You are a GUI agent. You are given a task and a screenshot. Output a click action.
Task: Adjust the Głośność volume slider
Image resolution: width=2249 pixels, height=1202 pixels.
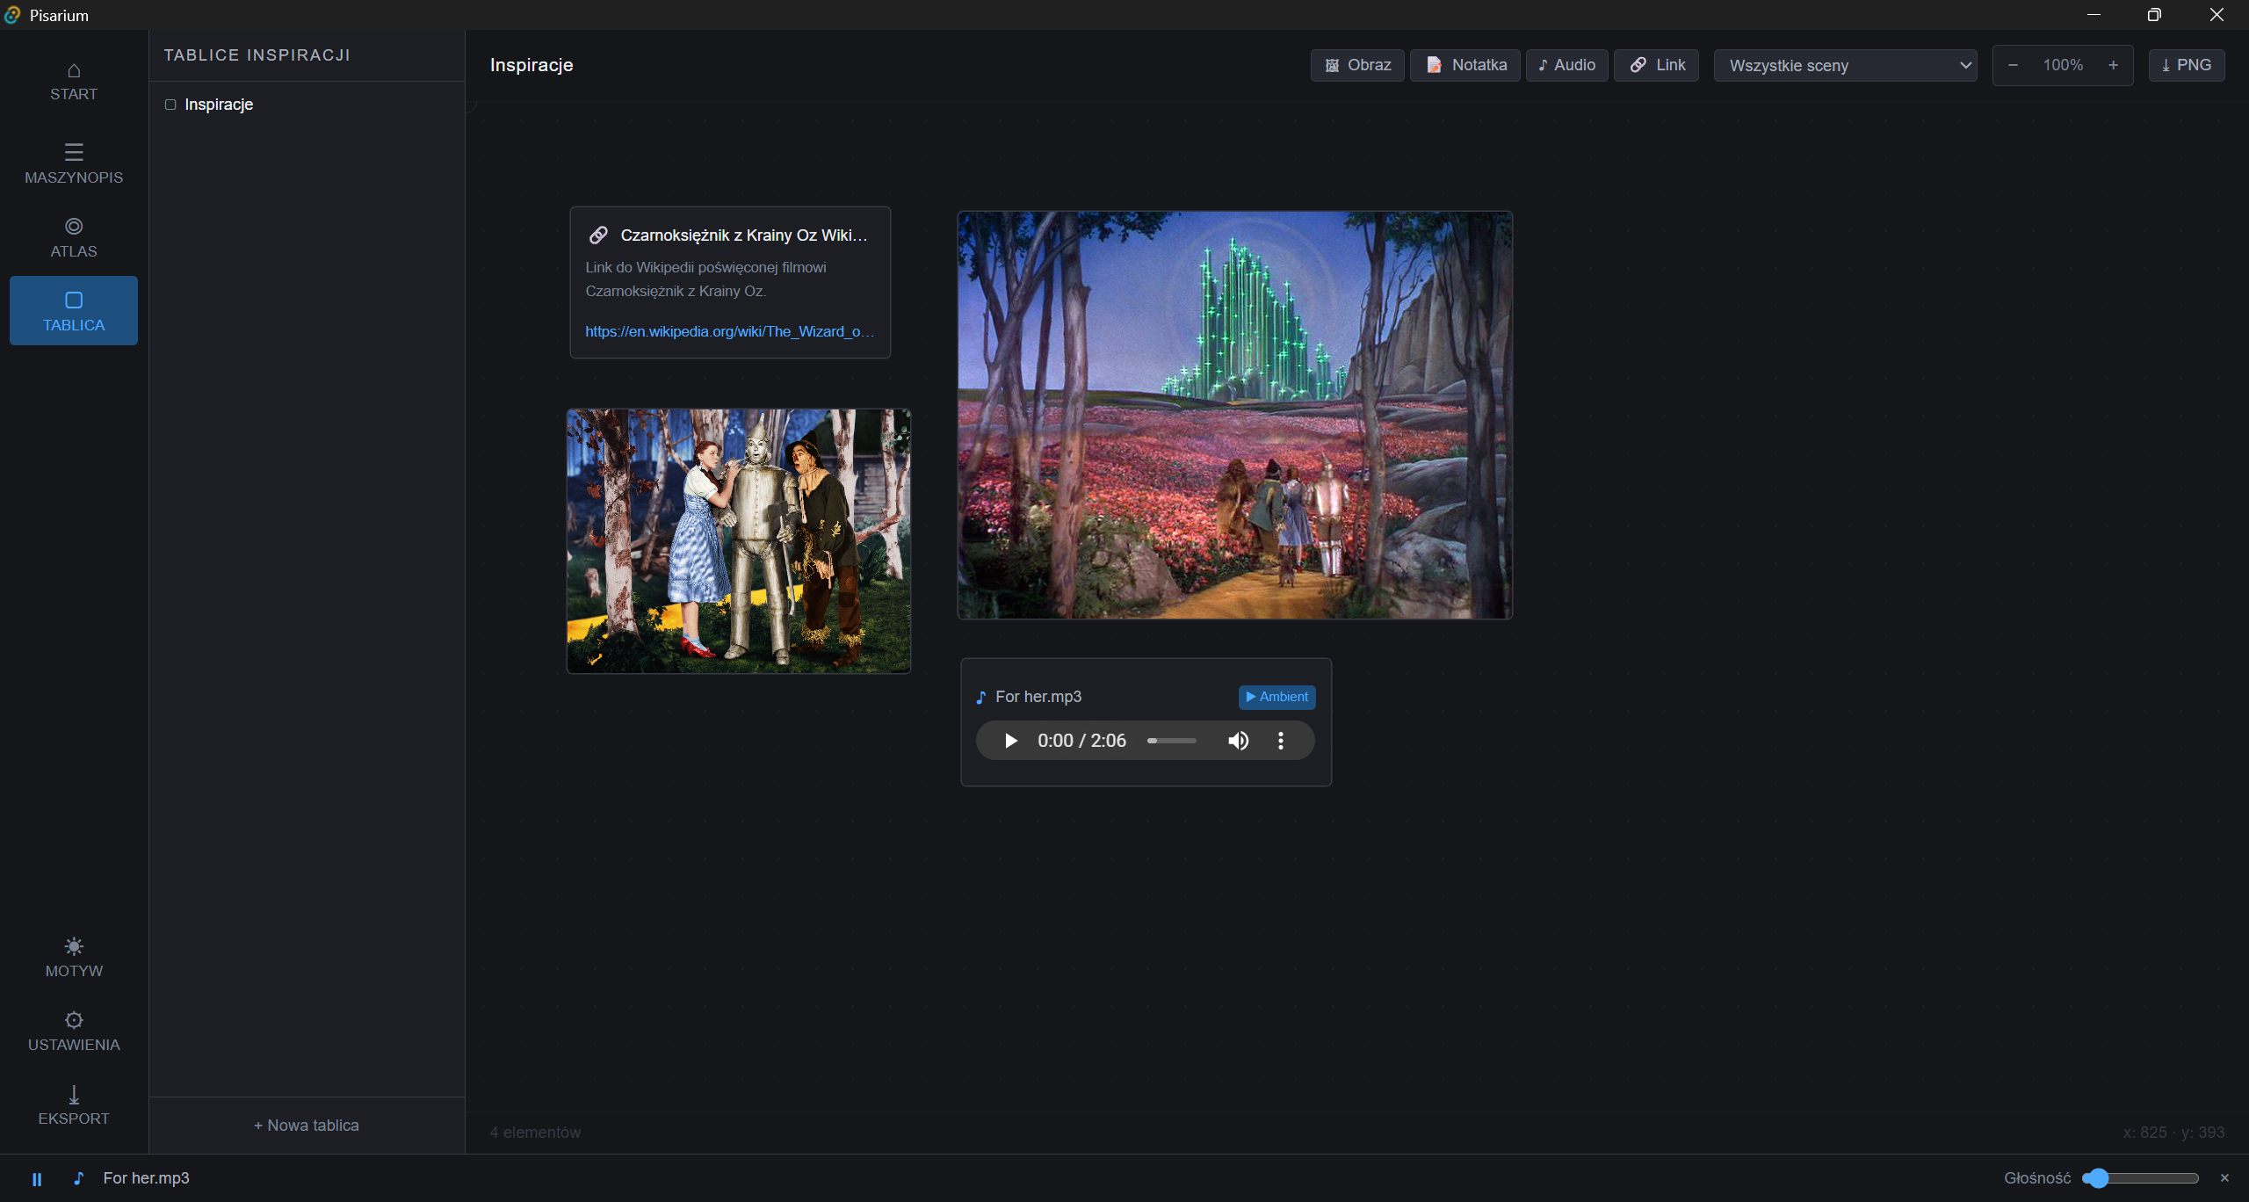click(2140, 1178)
